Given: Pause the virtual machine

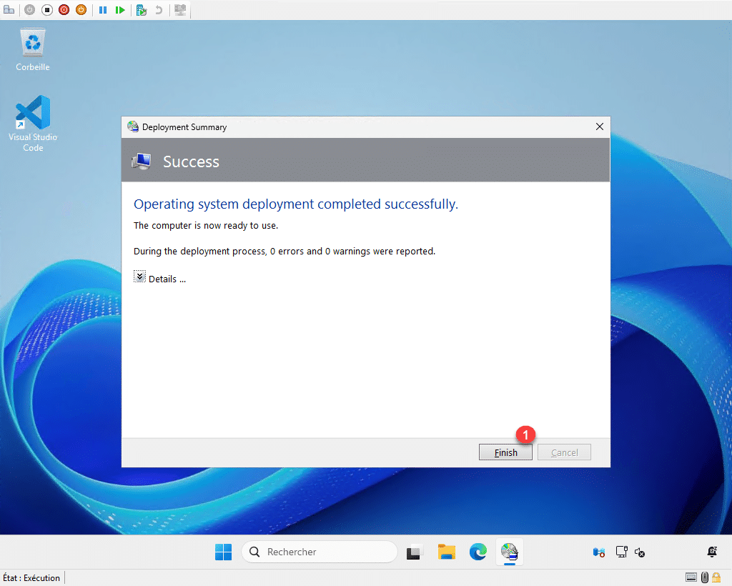Looking at the screenshot, I should pos(103,10).
